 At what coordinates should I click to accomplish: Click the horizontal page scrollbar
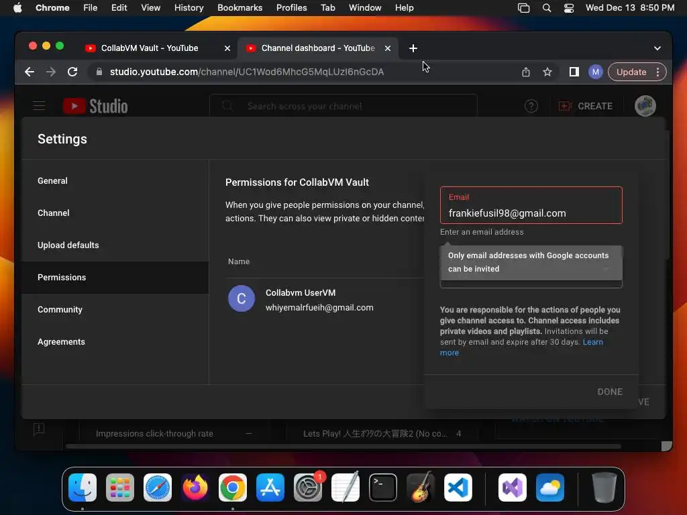tap(343, 446)
